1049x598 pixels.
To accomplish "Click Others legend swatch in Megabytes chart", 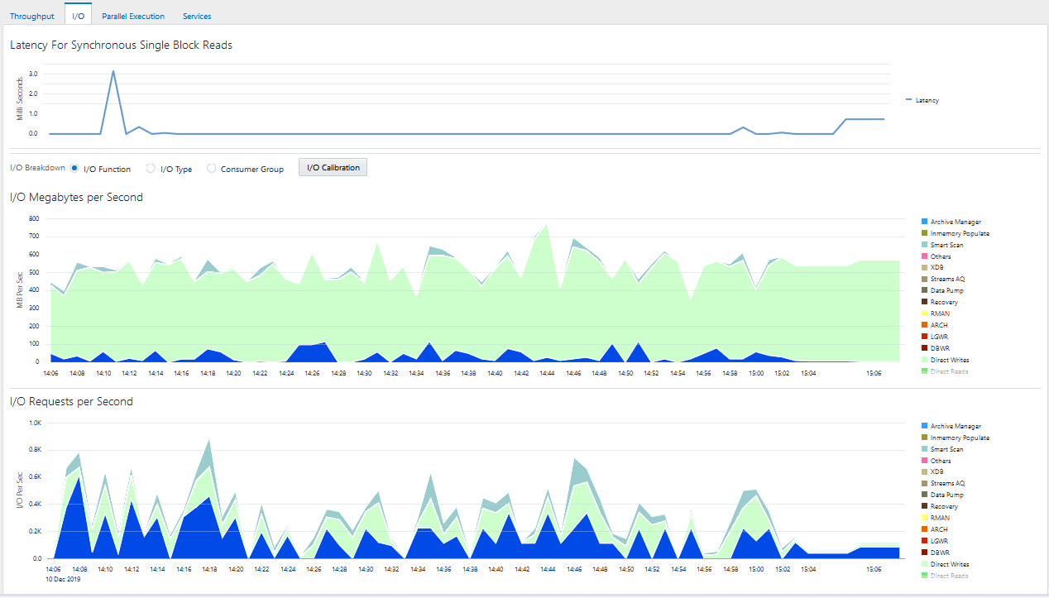I will tap(924, 256).
